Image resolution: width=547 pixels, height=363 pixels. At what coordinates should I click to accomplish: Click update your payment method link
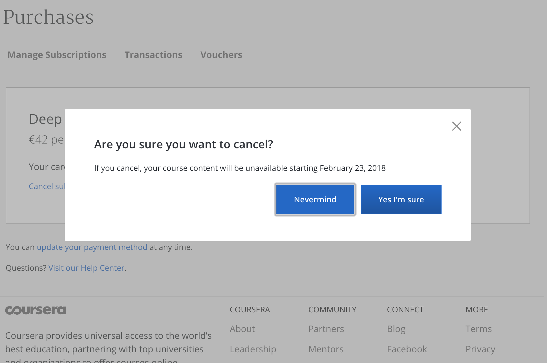click(92, 247)
